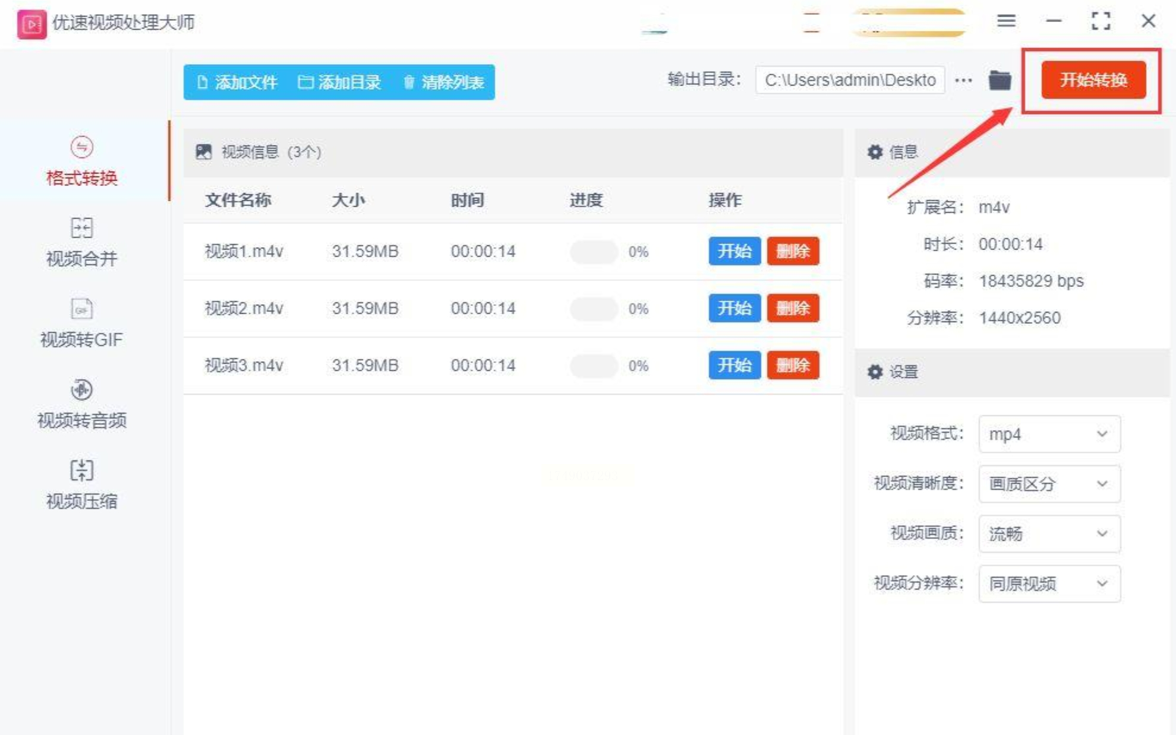Open the three-dots browse output directory button
Image resolution: width=1176 pixels, height=735 pixels.
963,80
